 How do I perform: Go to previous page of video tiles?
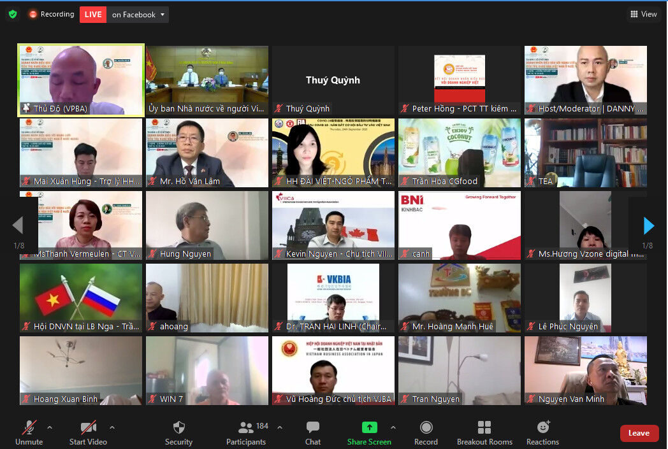coord(18,225)
